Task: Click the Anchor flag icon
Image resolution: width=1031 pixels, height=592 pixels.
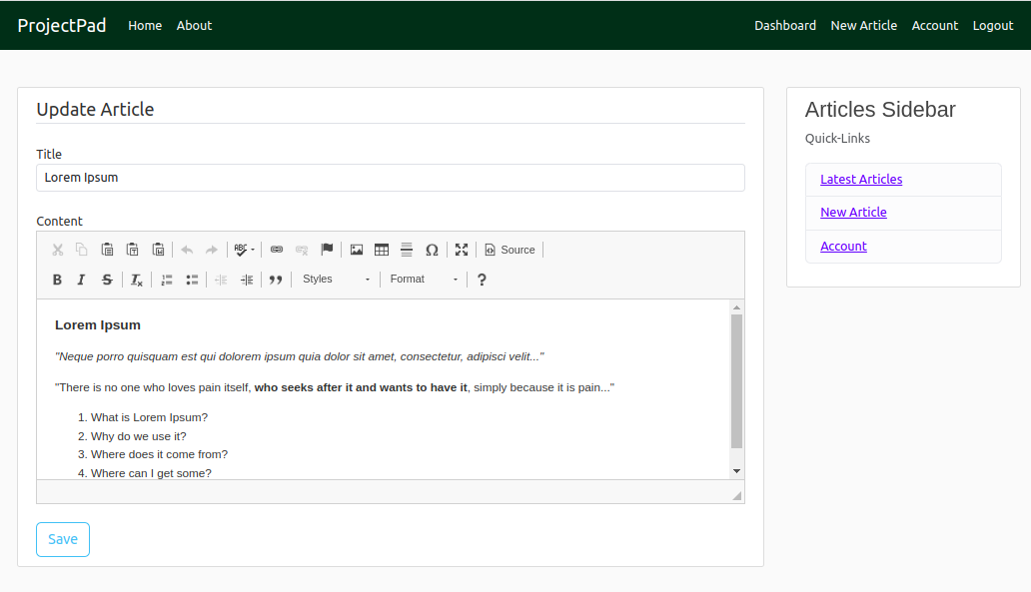Action: tap(327, 251)
